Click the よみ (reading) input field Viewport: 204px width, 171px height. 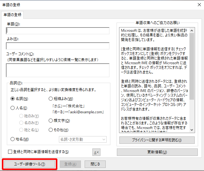click(58, 46)
